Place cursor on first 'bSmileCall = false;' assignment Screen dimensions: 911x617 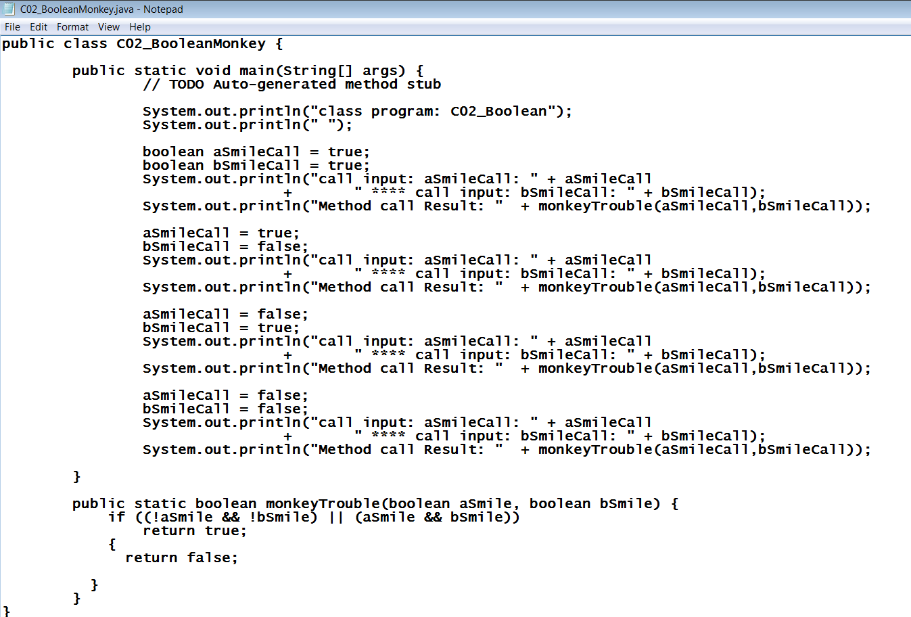(x=225, y=247)
